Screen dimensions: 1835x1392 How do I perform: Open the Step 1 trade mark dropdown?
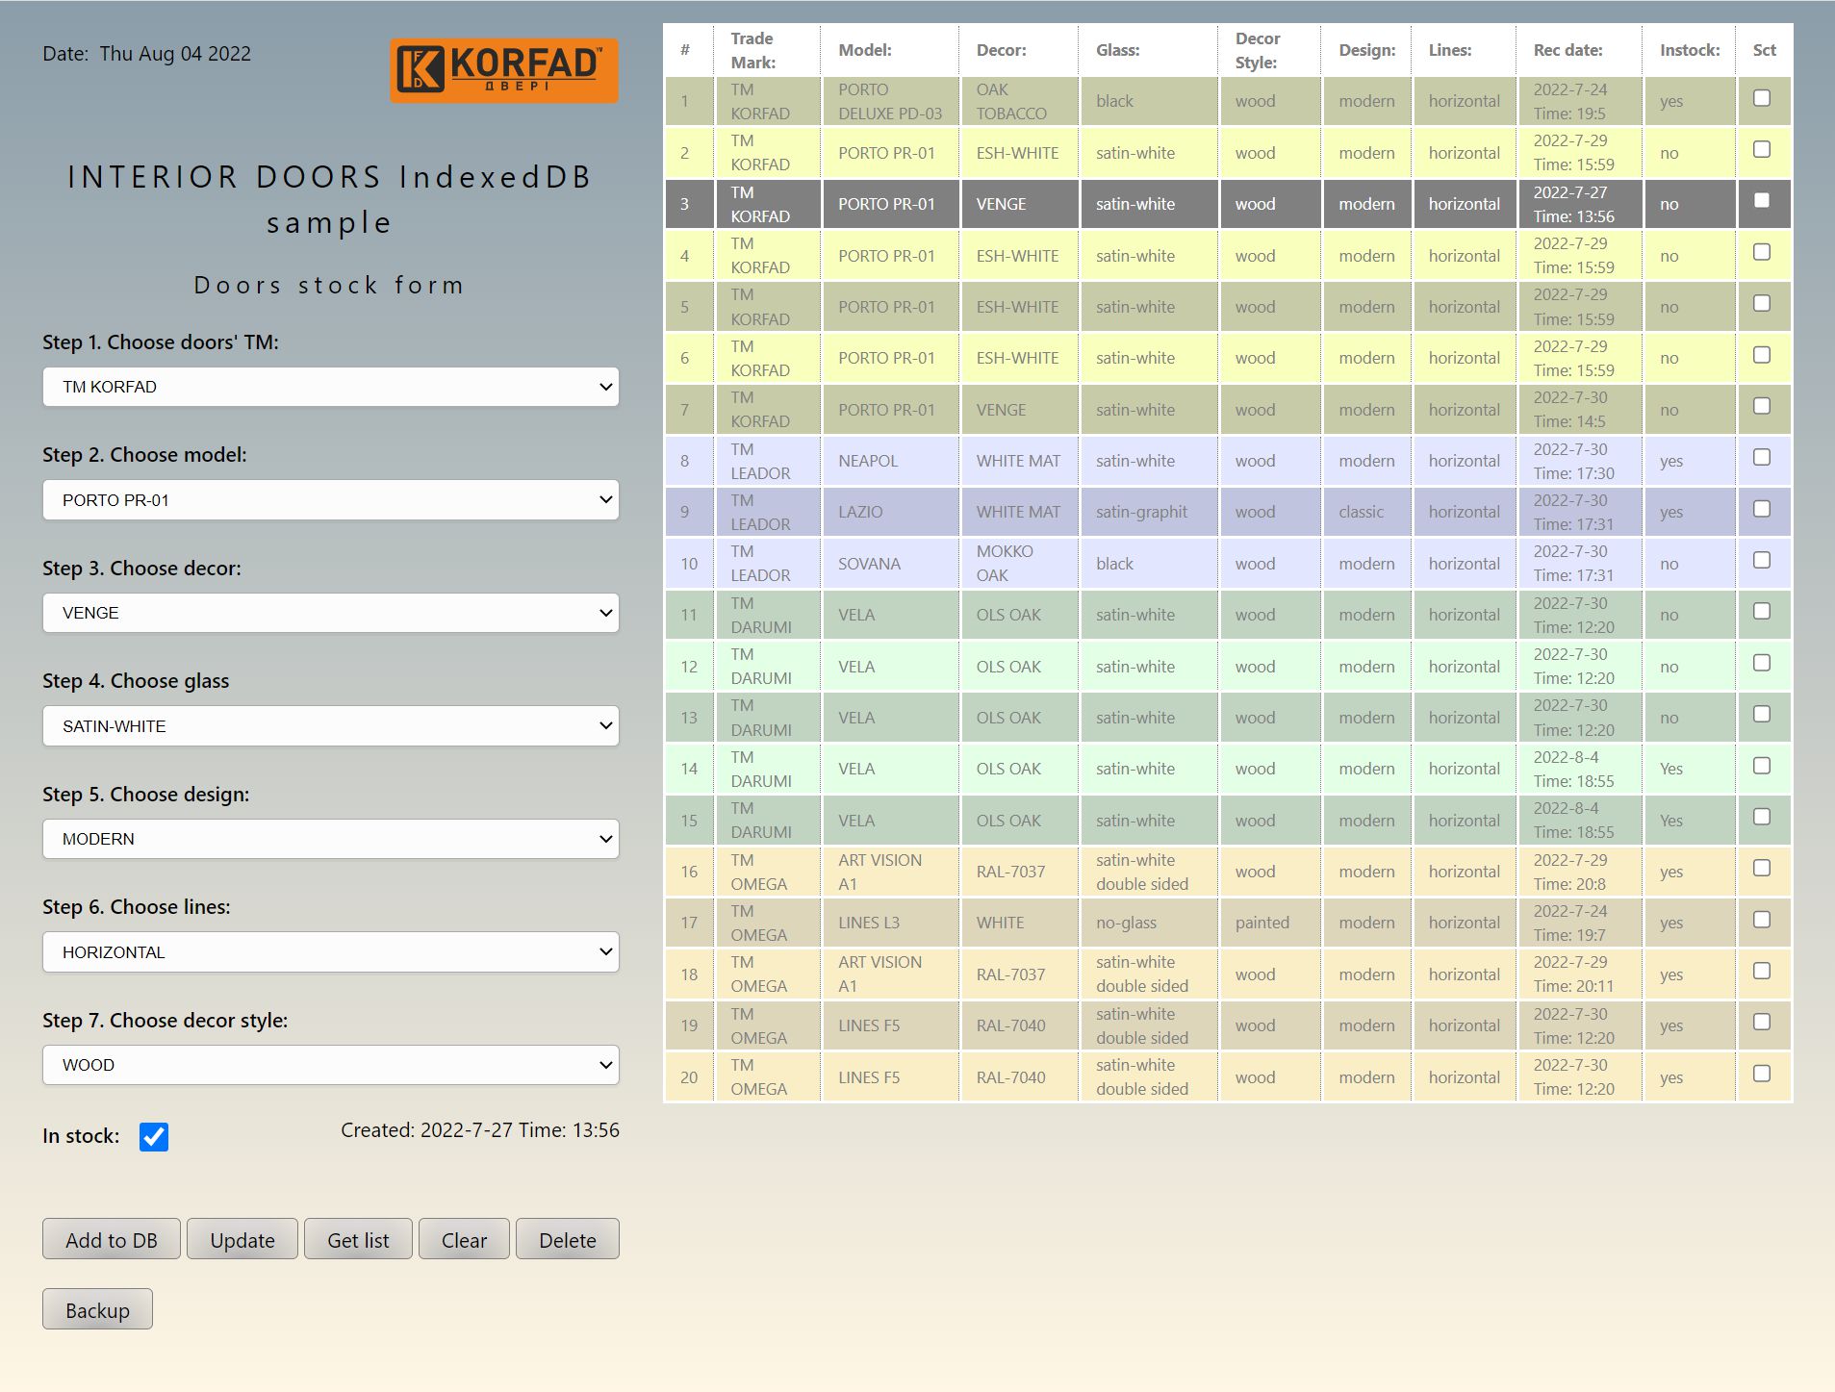coord(330,387)
